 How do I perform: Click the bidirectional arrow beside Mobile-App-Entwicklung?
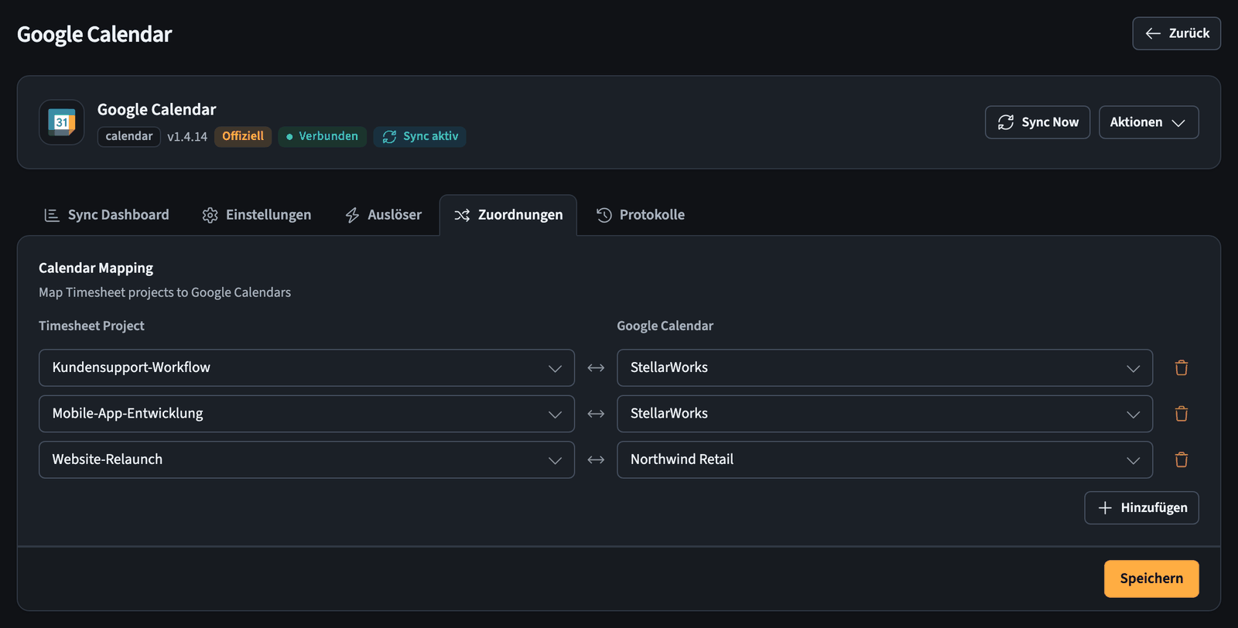(596, 414)
